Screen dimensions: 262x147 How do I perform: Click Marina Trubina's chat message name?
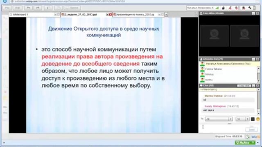[213, 96]
